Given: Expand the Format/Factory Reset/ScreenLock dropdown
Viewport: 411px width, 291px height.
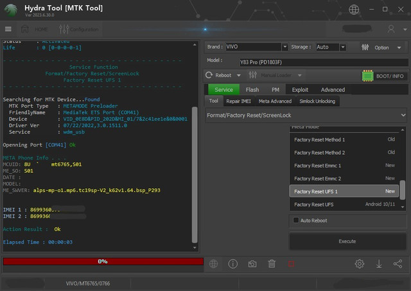Looking at the screenshot, I should (x=306, y=116).
